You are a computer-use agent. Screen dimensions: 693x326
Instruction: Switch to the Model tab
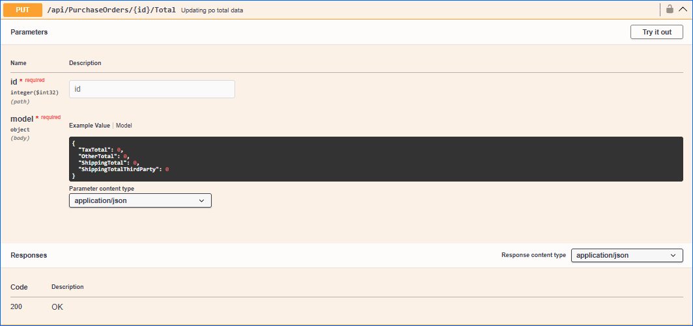[x=124, y=126]
